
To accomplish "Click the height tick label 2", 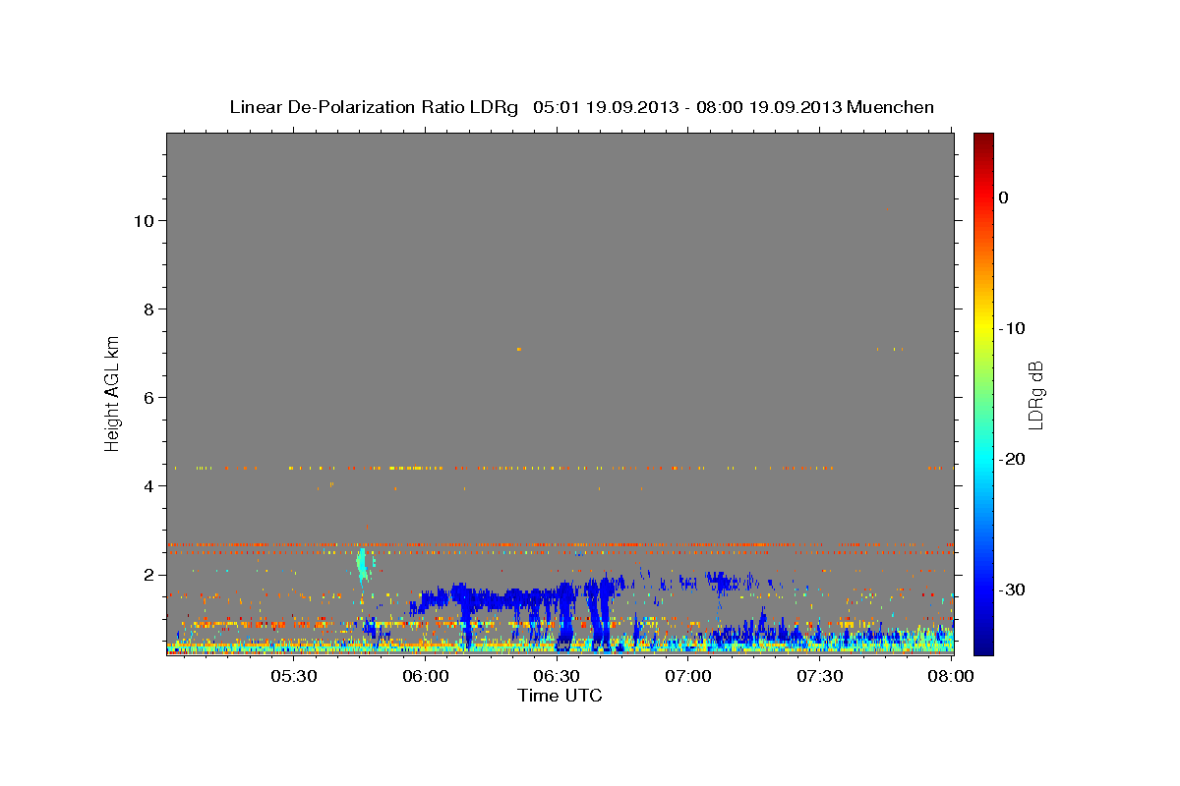I will click(147, 574).
